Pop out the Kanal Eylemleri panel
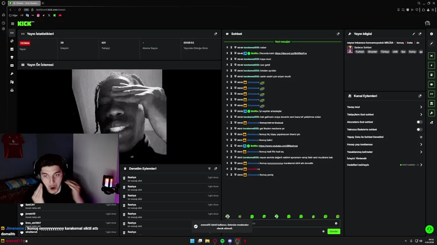This screenshot has height=245, width=437. (420, 96)
